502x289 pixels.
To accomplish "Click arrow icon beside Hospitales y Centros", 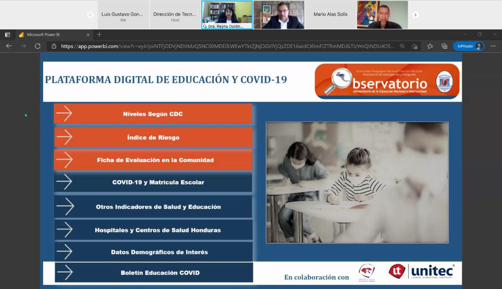I will (x=65, y=230).
